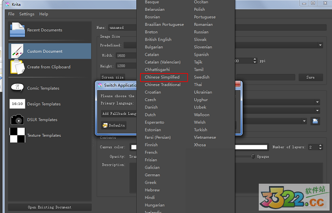Viewport: 332px width, 213px height.
Task: Select German language entry
Action: point(152,175)
